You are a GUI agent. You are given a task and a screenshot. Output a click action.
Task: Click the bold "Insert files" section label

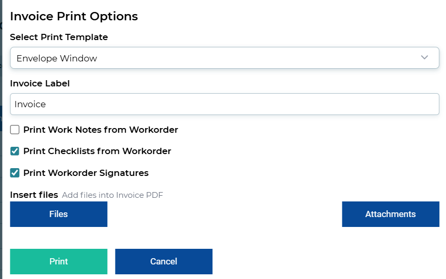(x=34, y=195)
